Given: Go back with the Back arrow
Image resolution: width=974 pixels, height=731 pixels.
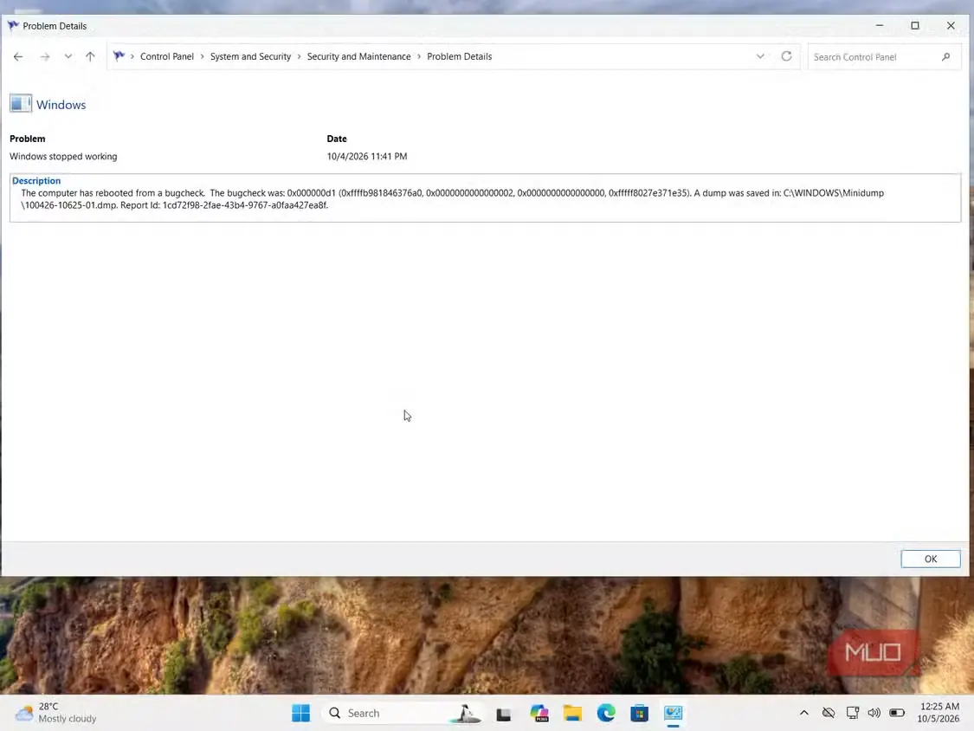Looking at the screenshot, I should click(18, 56).
